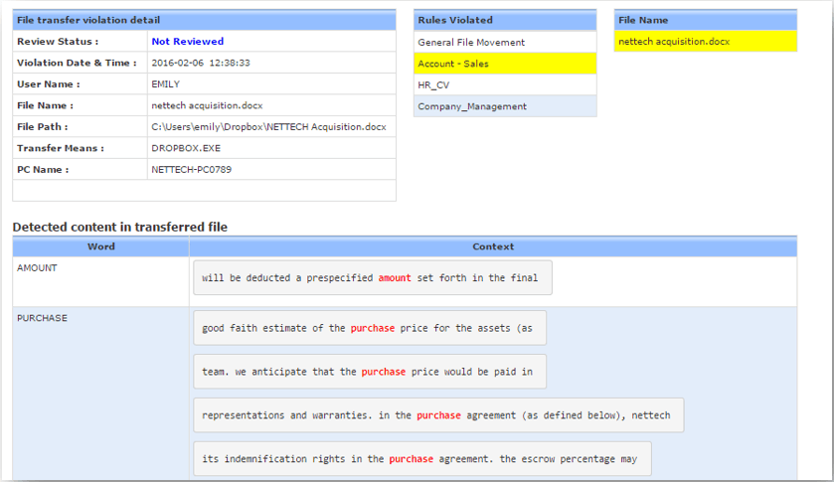Click the File transfer violation detail header
The height and width of the screenshot is (482, 834).
[x=88, y=20]
